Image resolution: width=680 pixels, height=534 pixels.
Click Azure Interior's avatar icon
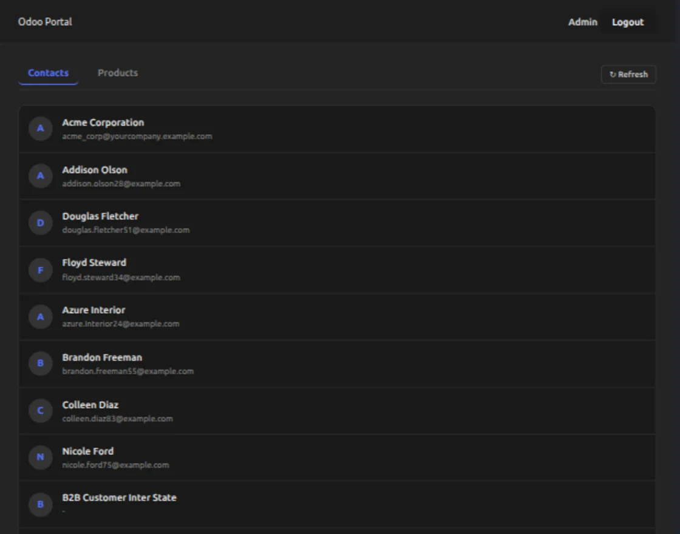pos(41,317)
